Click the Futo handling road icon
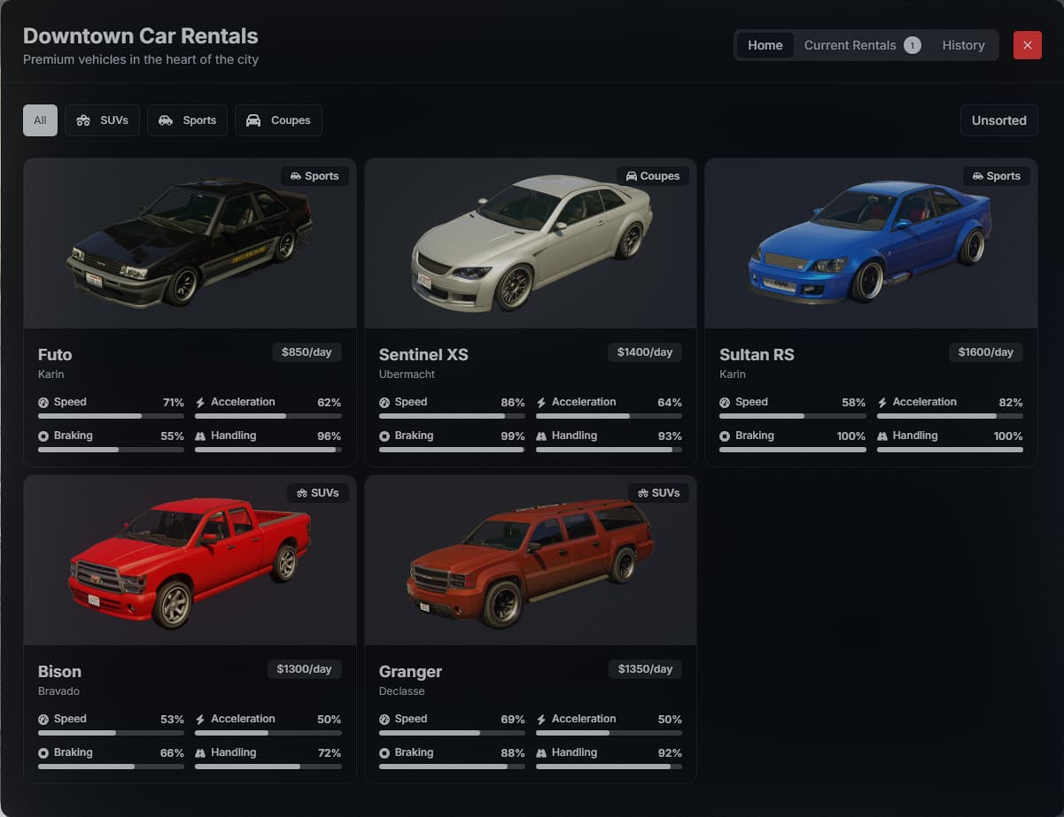This screenshot has height=817, width=1064. 200,436
